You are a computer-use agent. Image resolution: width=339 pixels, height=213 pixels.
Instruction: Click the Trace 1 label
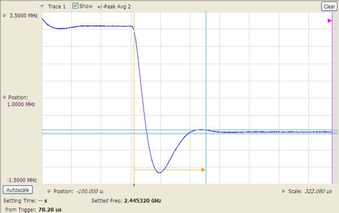tap(56, 7)
